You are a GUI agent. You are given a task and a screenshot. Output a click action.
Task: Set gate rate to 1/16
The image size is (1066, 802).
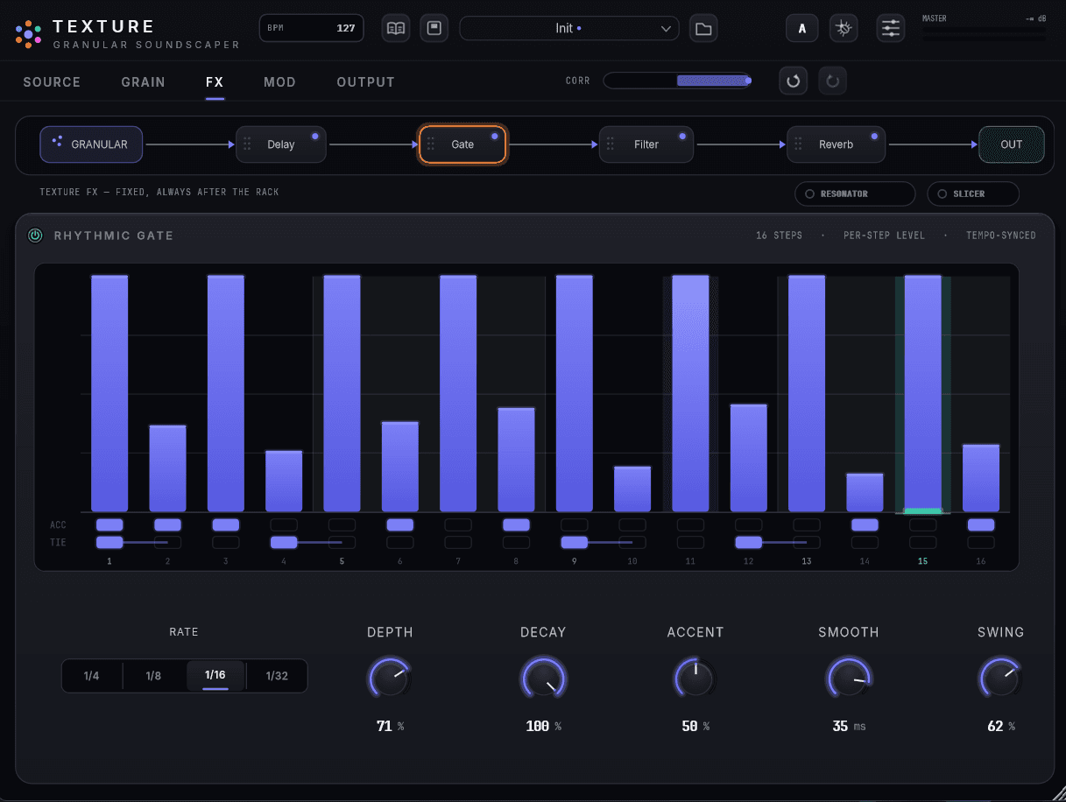215,676
